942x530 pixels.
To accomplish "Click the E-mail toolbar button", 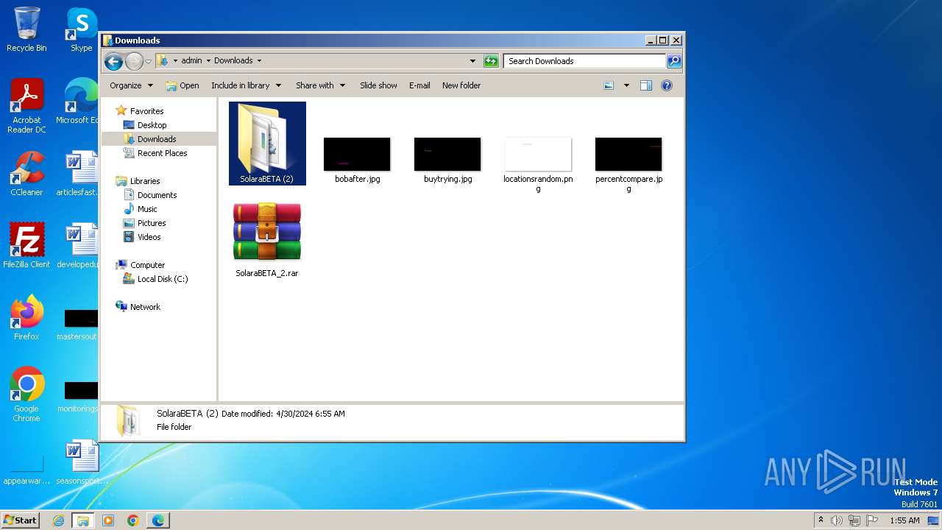I will point(419,85).
